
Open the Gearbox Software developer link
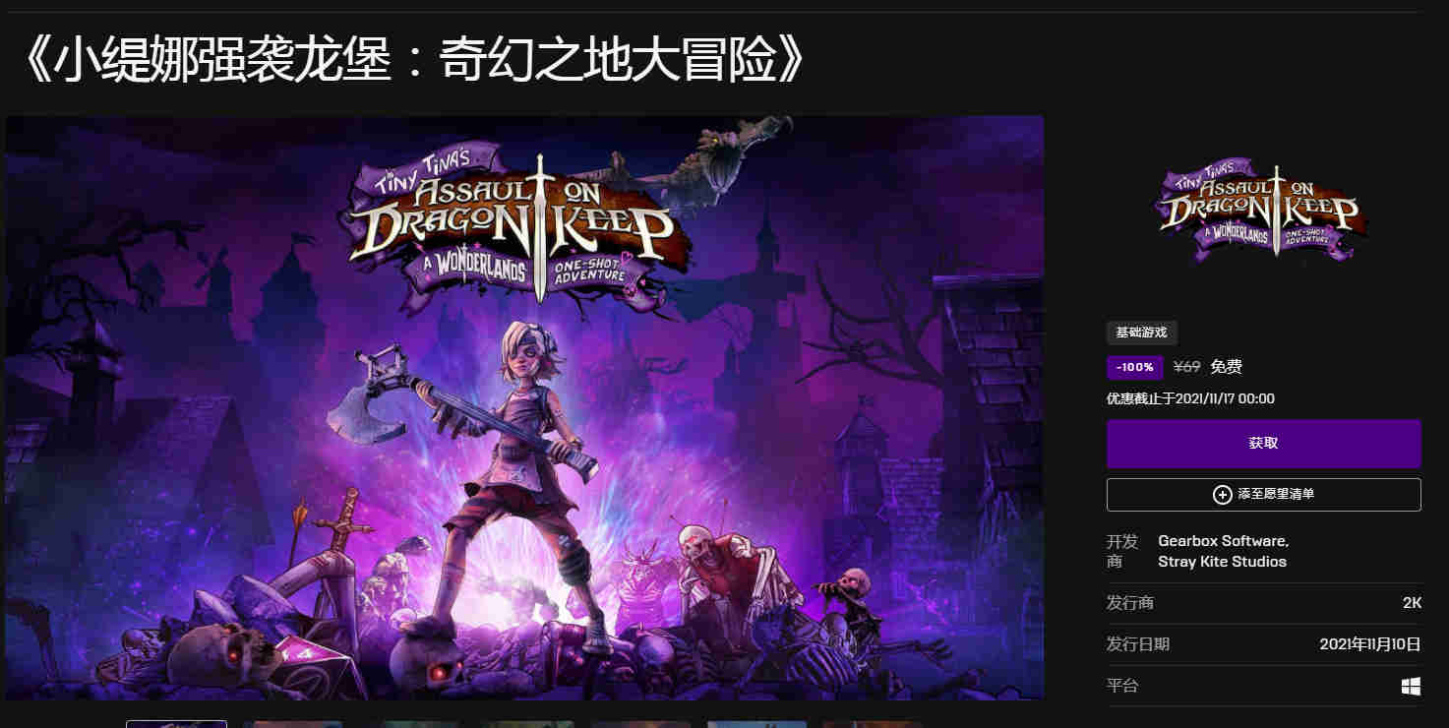(x=1223, y=541)
